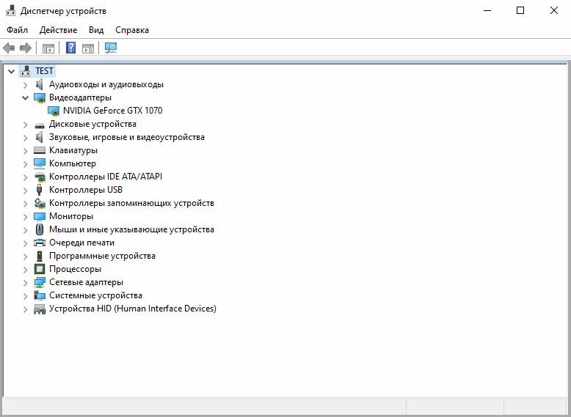This screenshot has height=417, width=571.
Task: Select the Устройства HID (Human Interface Devices) label
Action: tap(133, 309)
